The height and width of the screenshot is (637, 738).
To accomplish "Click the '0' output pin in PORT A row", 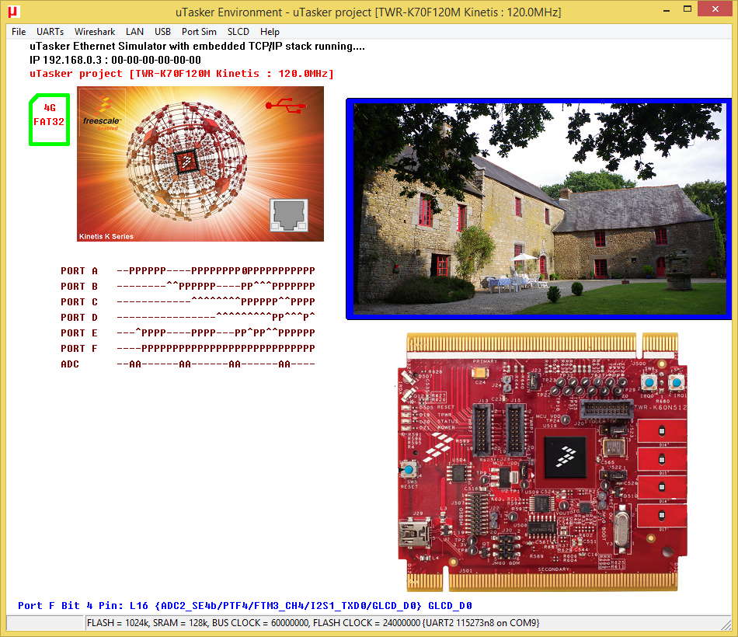I will point(244,270).
